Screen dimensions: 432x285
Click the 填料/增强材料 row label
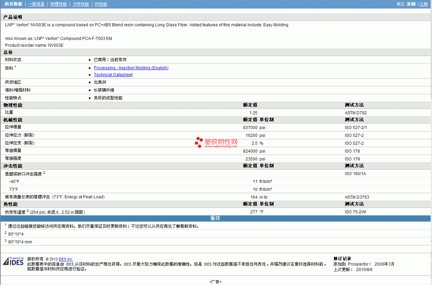coord(18,90)
